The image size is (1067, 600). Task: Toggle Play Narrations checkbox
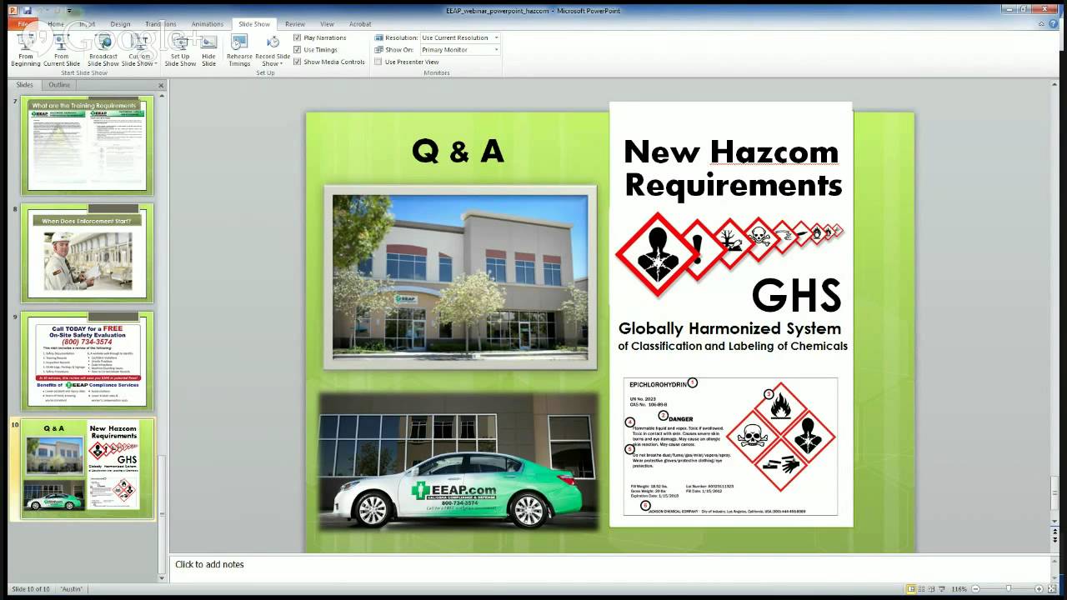298,37
